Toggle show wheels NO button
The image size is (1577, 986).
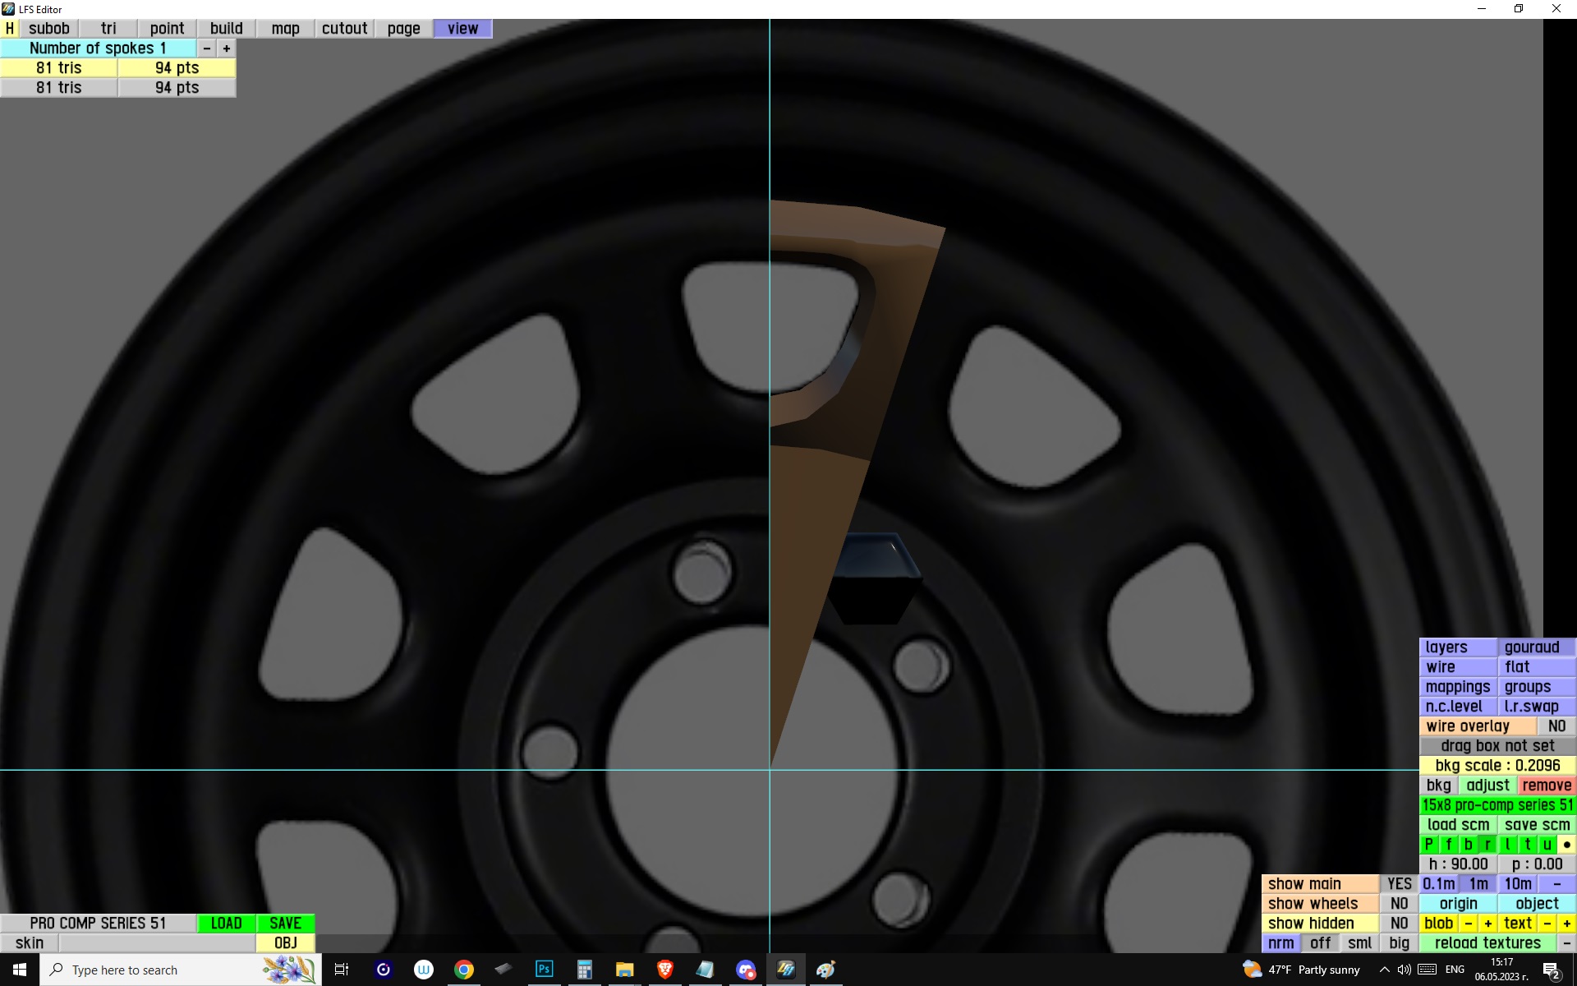tap(1399, 903)
